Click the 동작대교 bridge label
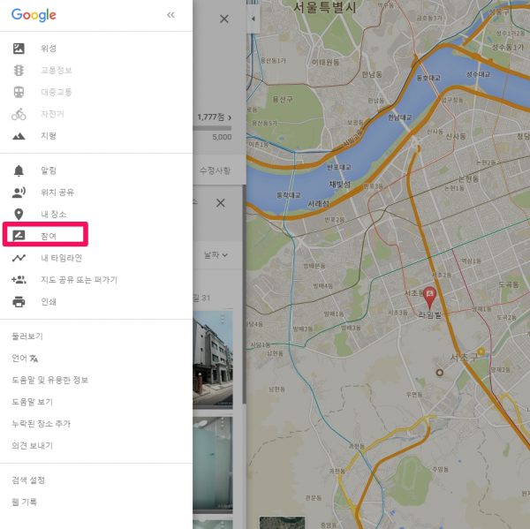 coord(289,195)
